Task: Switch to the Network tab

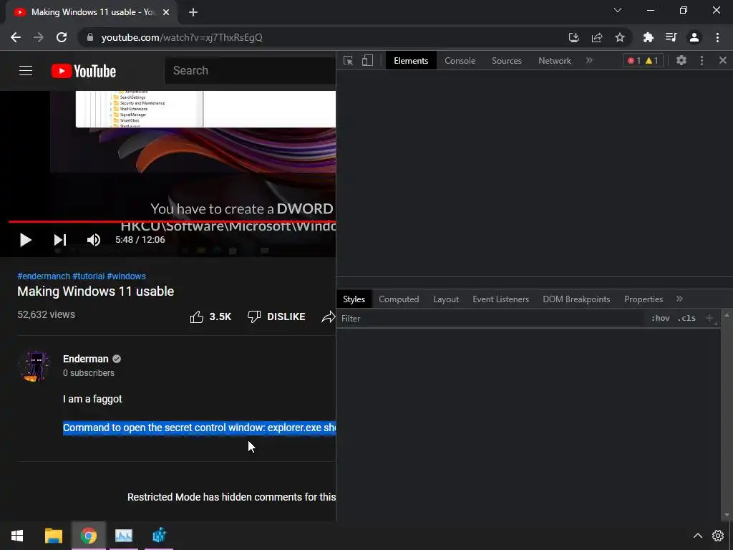Action: pos(555,61)
